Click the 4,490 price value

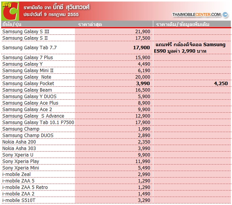144,64
